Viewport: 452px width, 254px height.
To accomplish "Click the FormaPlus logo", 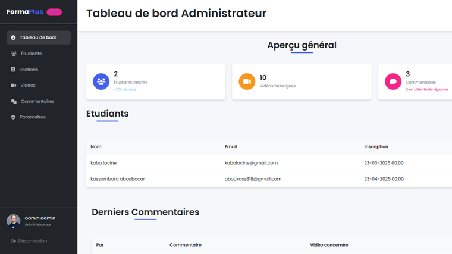I will tap(25, 12).
